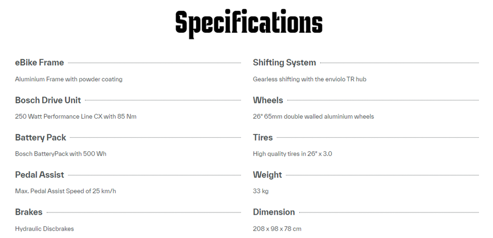Image resolution: width=493 pixels, height=238 pixels.
Task: Click the Hydraulic Discbrakes text
Action: point(44,229)
